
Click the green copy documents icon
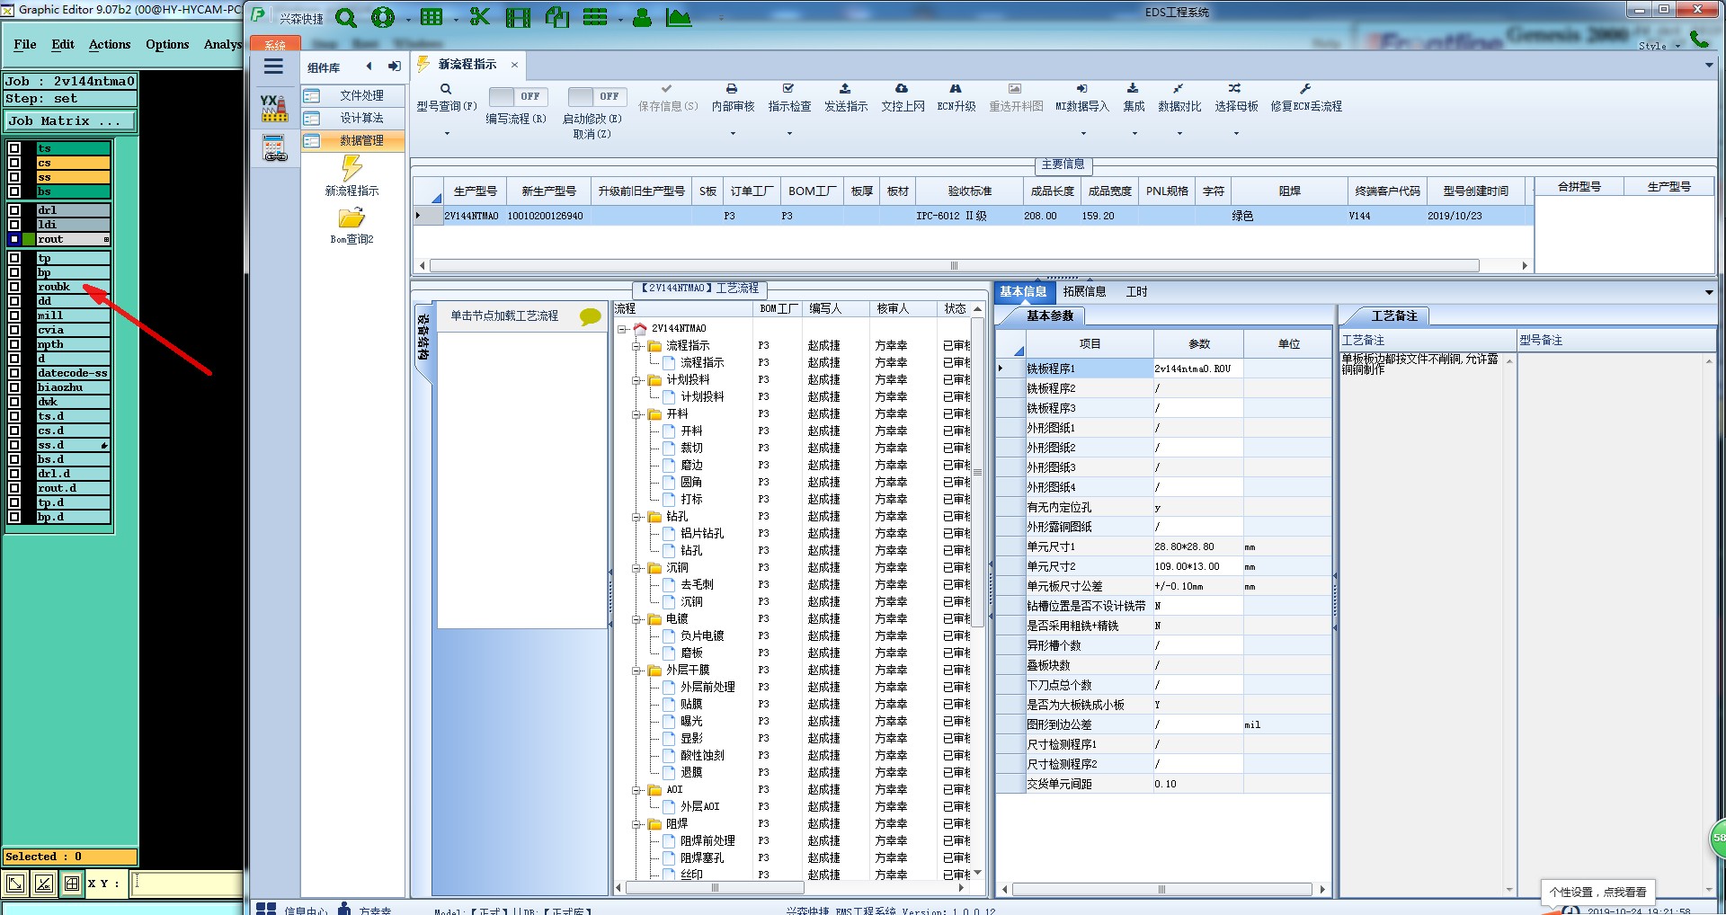556,17
